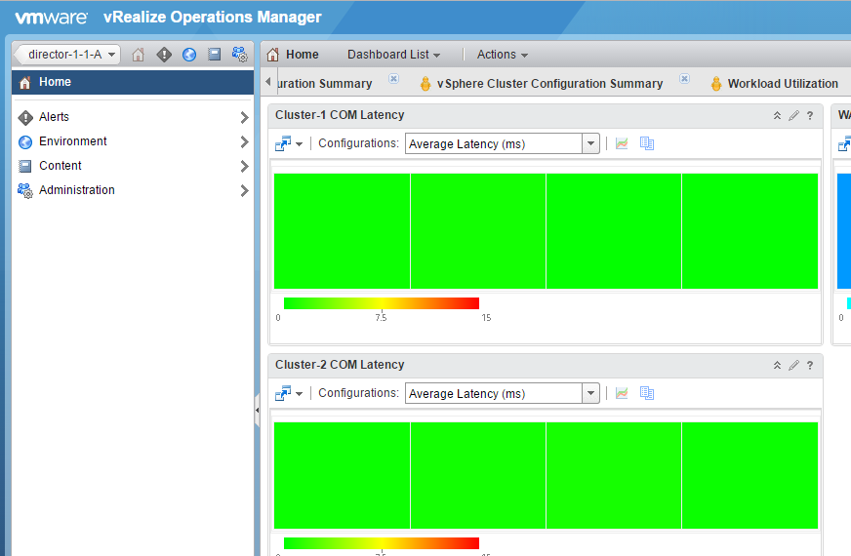Click Cluster-2 latency color gradient legend
Screen dimensions: 851x556
coord(382,543)
